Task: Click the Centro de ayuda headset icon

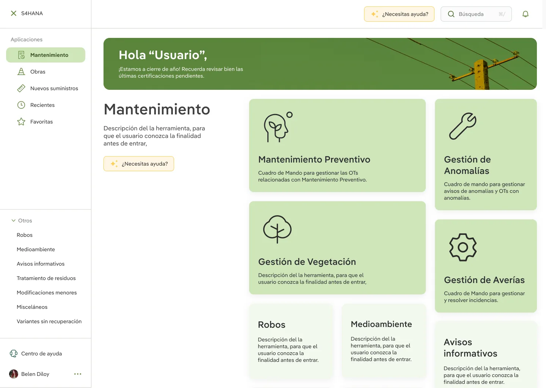Action: (14, 354)
